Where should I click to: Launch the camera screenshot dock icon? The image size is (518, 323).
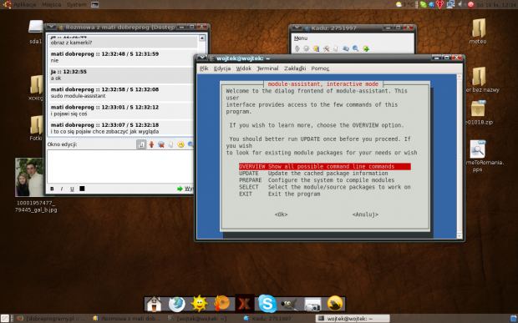pos(312,304)
